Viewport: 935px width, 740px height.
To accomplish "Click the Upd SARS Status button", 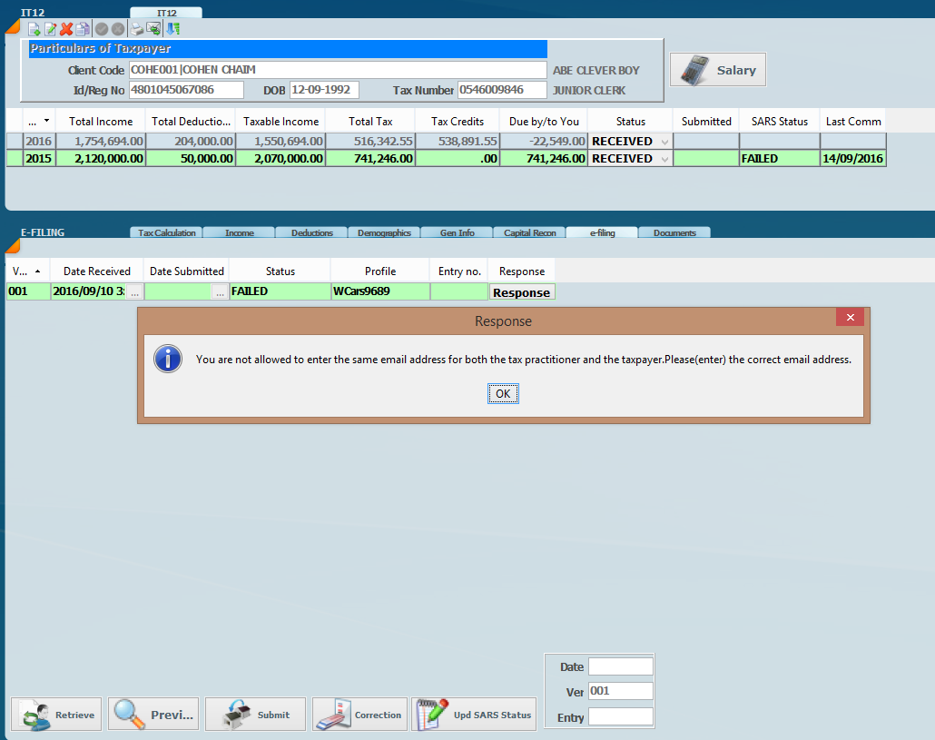I will (474, 715).
